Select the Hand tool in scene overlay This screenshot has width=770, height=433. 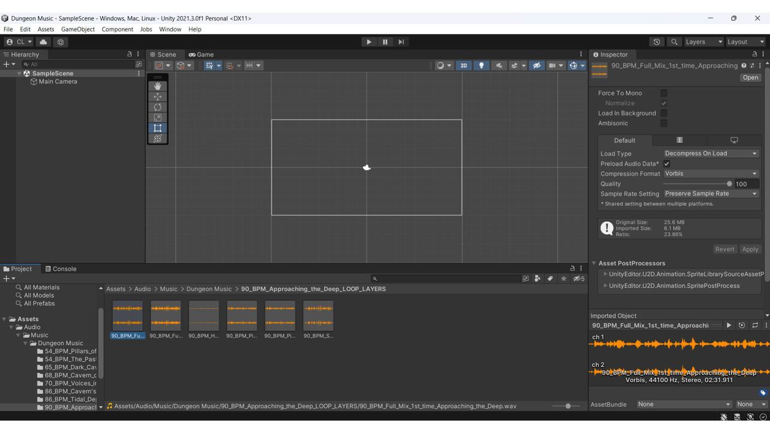(158, 86)
